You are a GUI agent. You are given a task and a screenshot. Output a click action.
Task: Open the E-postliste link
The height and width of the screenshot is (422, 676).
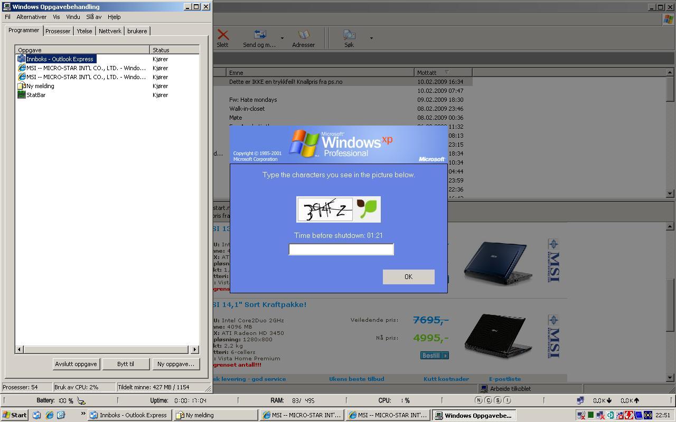point(505,379)
